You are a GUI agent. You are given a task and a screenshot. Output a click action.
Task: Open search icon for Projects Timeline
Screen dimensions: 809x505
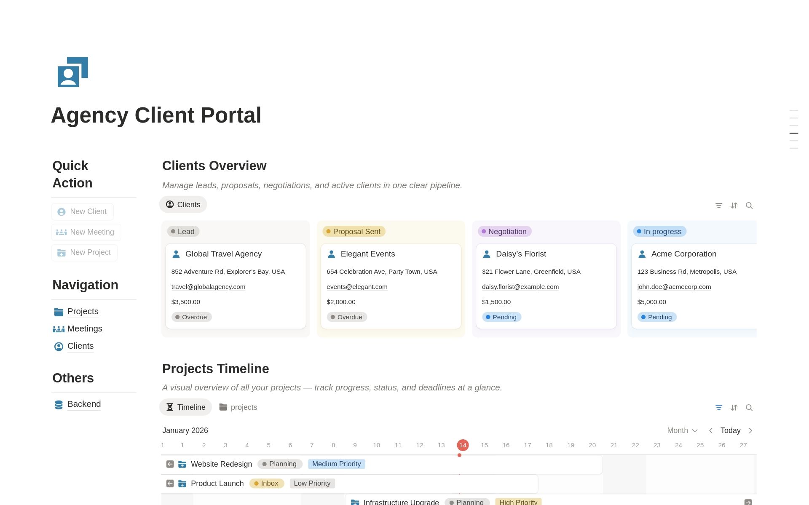pos(749,408)
